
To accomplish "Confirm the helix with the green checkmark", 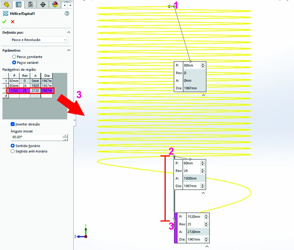I will click(x=4, y=22).
